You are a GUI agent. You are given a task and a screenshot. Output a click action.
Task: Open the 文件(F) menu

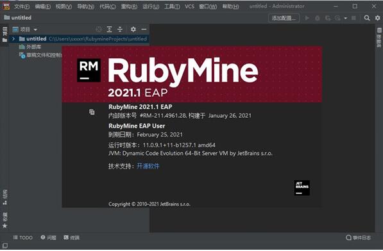[x=22, y=6]
